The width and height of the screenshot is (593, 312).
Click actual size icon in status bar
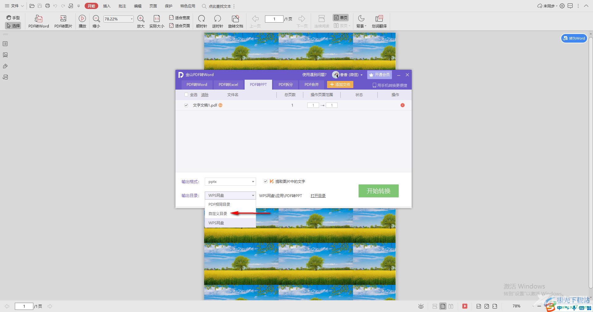pyautogui.click(x=478, y=306)
